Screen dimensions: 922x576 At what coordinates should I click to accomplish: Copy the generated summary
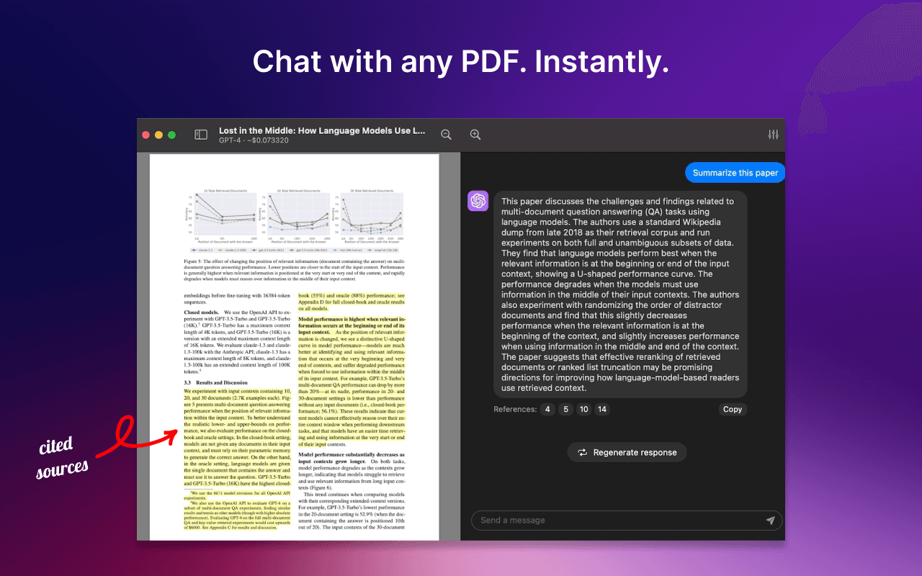pyautogui.click(x=732, y=409)
